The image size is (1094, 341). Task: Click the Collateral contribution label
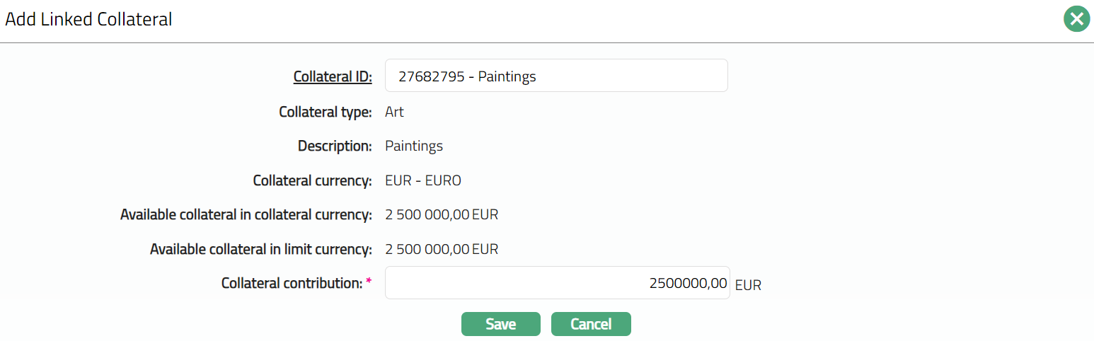tap(292, 283)
